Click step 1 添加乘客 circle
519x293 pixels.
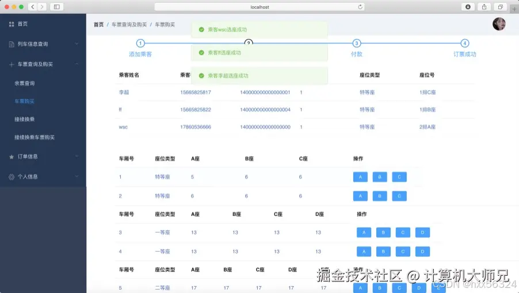tap(140, 43)
